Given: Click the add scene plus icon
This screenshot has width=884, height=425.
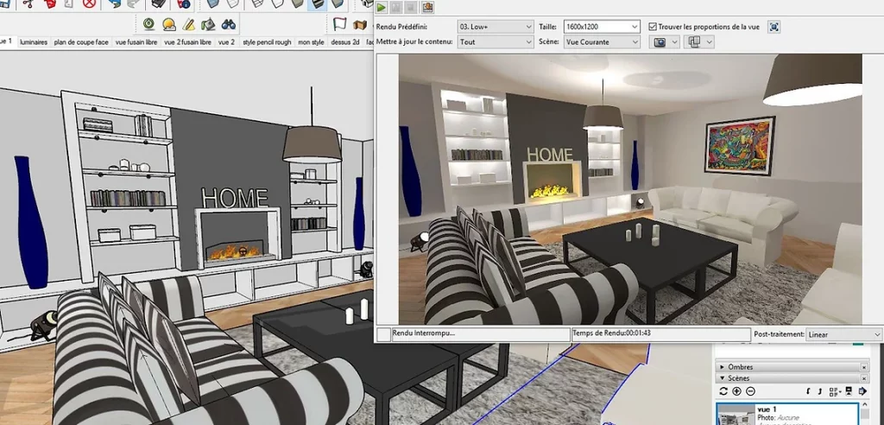Looking at the screenshot, I should click(736, 391).
